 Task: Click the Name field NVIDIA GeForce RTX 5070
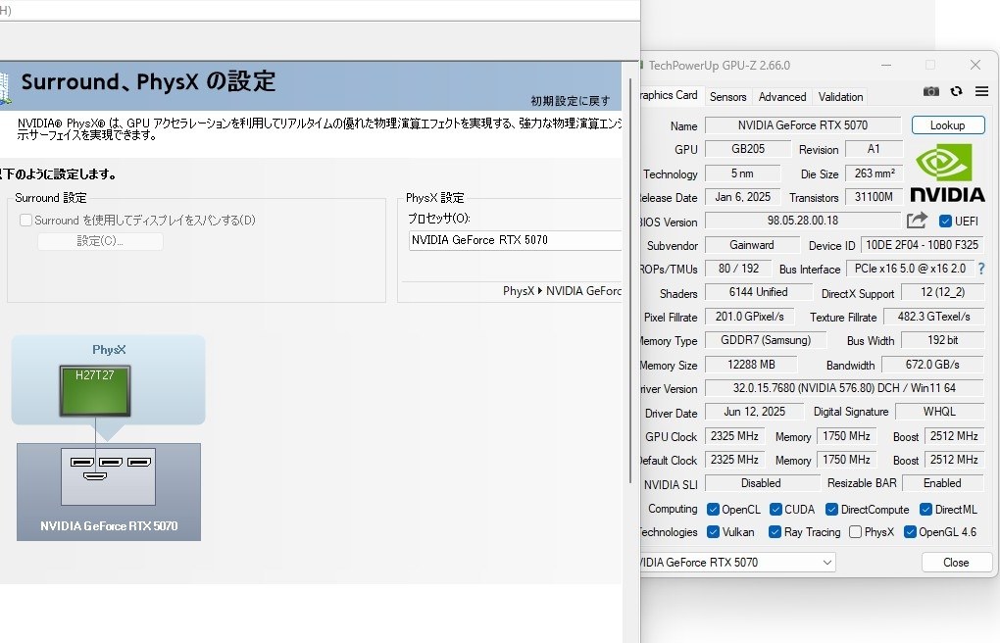[803, 125]
